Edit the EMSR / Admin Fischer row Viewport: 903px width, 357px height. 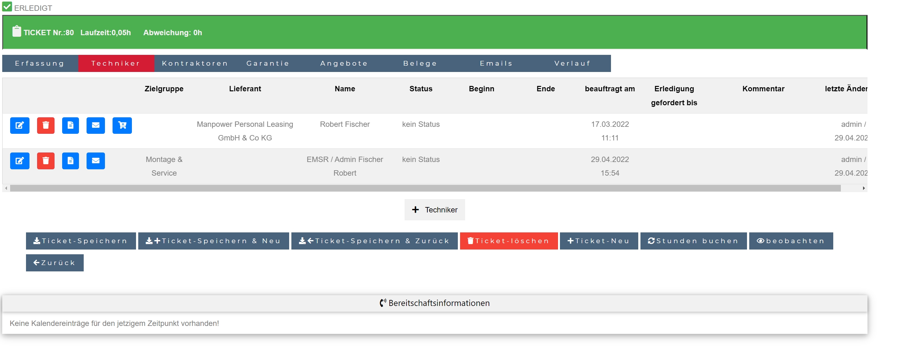coord(20,161)
